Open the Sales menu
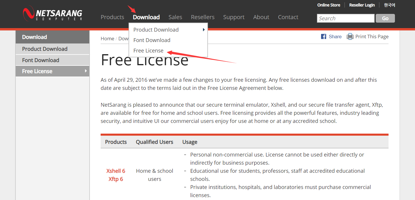 coord(175,17)
